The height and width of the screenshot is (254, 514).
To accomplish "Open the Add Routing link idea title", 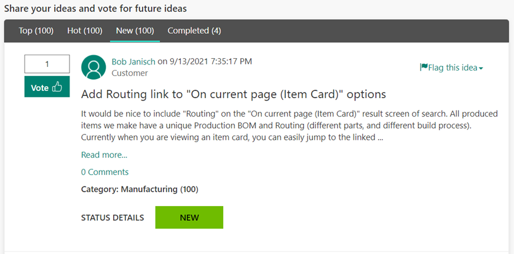I will coord(233,94).
